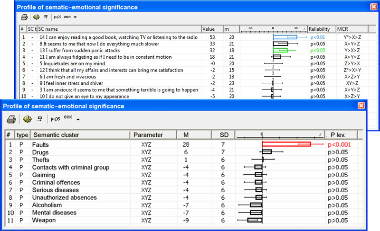This screenshot has width=380, height=231.
Task: Click the 'M' column header in the front window
Action: (x=194, y=135)
